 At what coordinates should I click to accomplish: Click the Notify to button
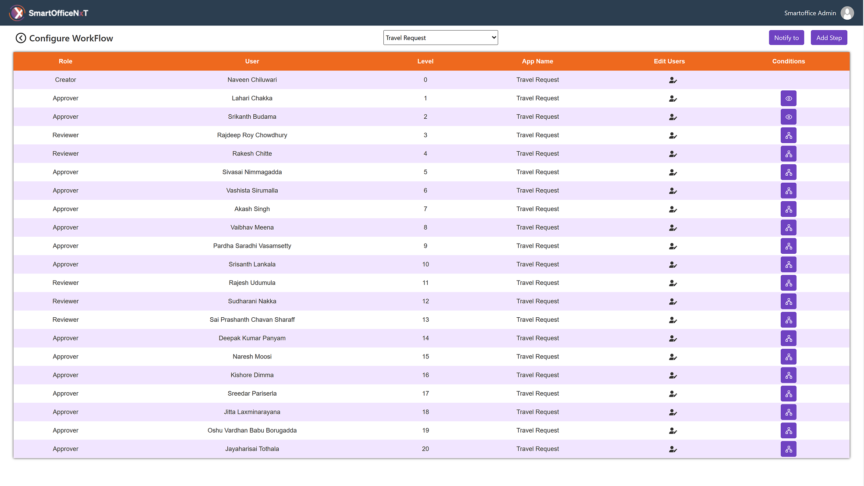click(x=786, y=38)
